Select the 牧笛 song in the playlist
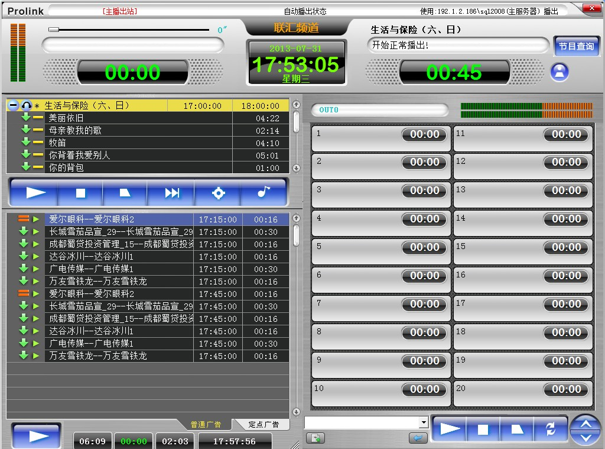This screenshot has width=605, height=449. (x=57, y=143)
